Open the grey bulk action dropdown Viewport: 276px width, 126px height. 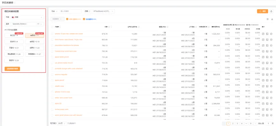tap(57, 19)
